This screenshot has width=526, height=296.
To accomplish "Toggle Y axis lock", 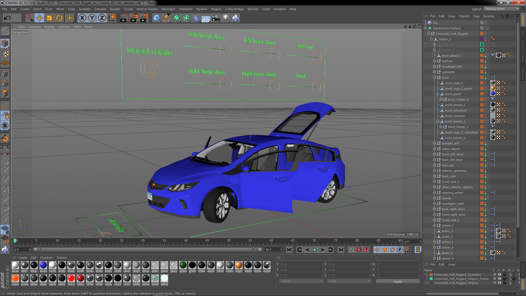I will pyautogui.click(x=92, y=18).
